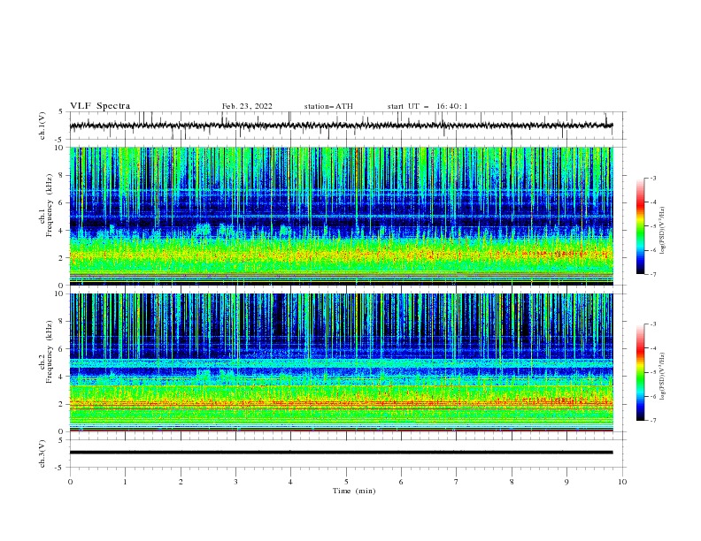Click the ch.2 "Frequency (kHz)" axis label
The image size is (701, 541).
[50, 352]
